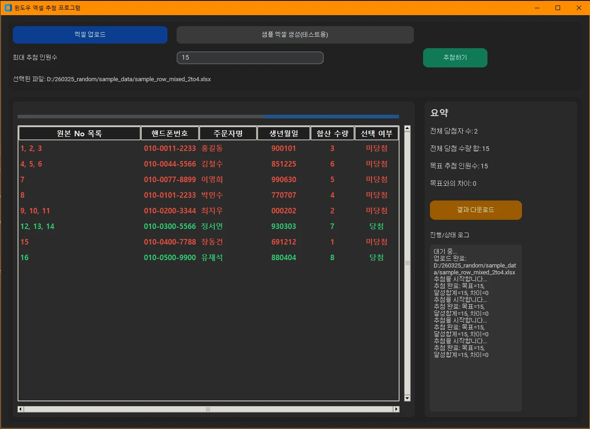Click the horizontal scrollbar right arrow
Image resolution: width=590 pixels, height=429 pixels.
(396, 409)
